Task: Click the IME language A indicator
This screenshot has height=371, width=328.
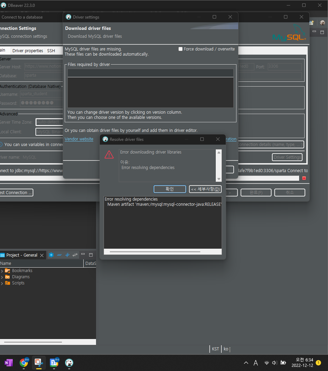Action: click(x=256, y=363)
